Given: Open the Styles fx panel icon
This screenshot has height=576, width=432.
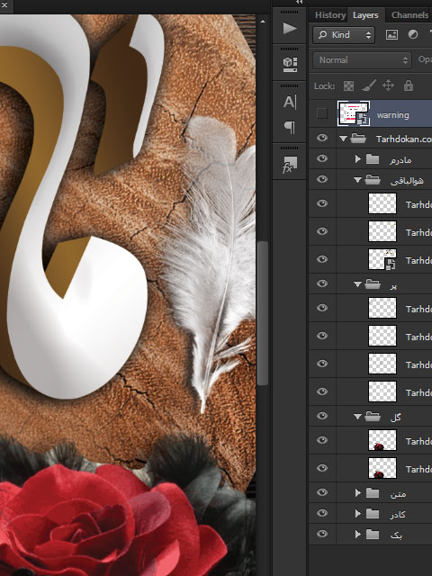Looking at the screenshot, I should (x=290, y=164).
